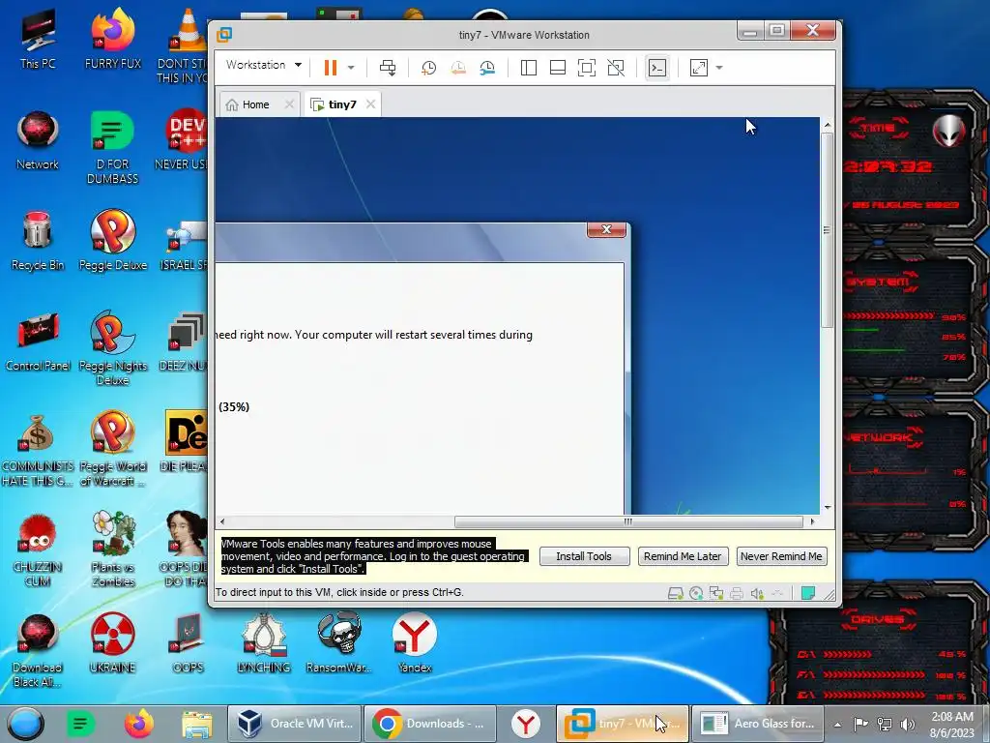990x743 pixels.
Task: Open Yandex browser taskbar icon
Action: [525, 724]
